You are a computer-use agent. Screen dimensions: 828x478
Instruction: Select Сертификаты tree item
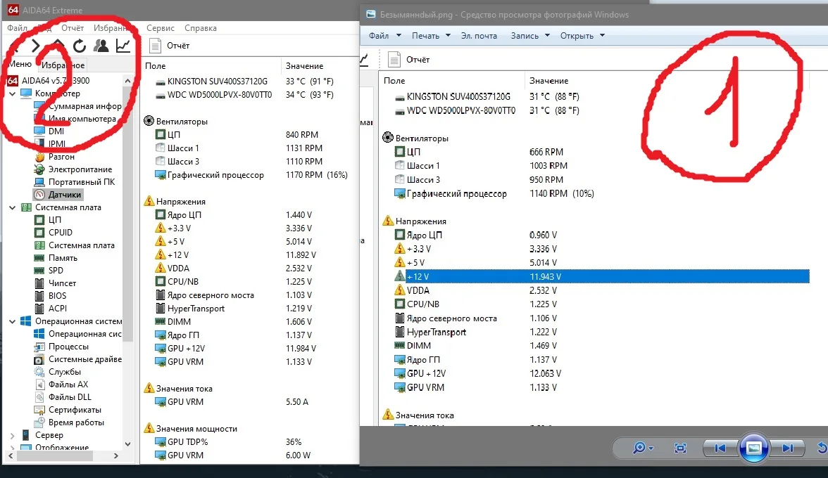[75, 410]
